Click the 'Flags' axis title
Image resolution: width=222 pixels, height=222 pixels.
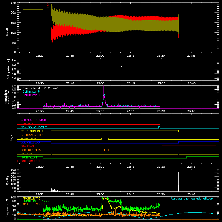tap(11, 138)
